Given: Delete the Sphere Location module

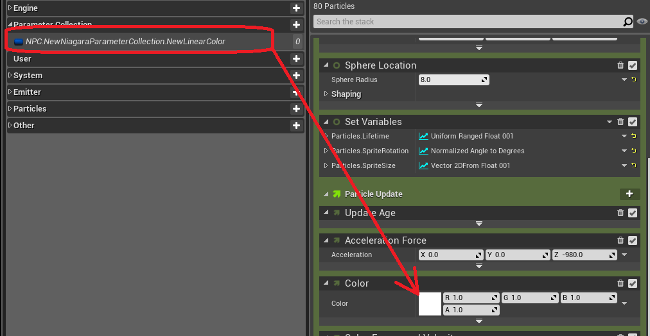Looking at the screenshot, I should [x=620, y=65].
